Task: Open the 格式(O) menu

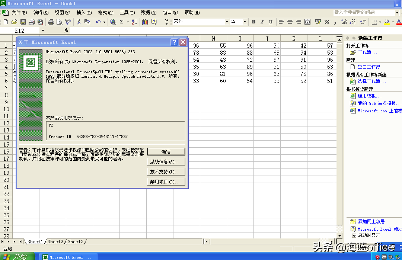Action: tap(105, 13)
